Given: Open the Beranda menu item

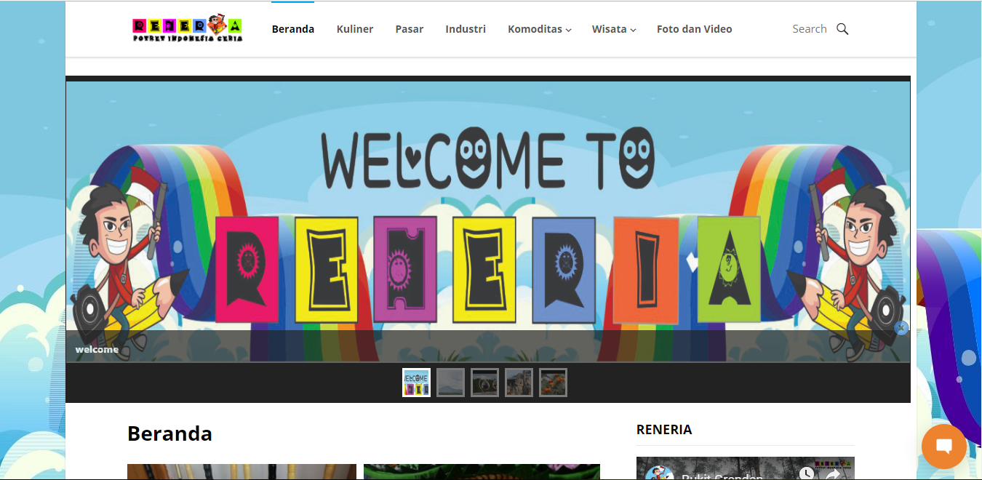Looking at the screenshot, I should click(x=293, y=29).
